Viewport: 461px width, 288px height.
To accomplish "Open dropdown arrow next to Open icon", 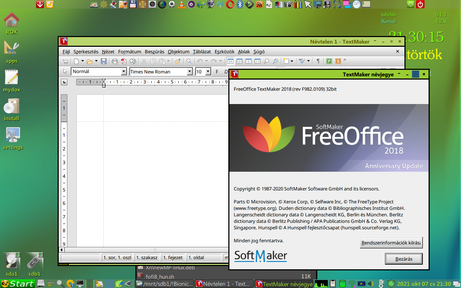I will coord(96,61).
